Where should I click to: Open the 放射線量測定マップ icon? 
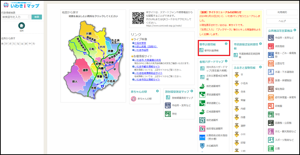pyautogui.click(x=168, y=97)
